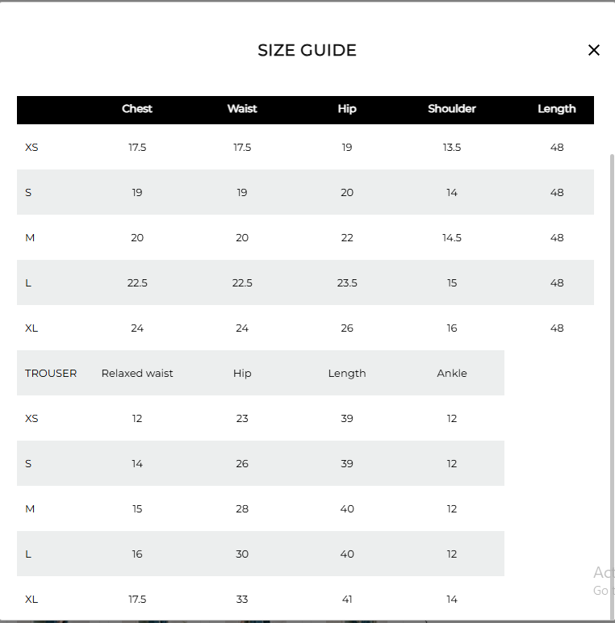Close the Size Guide dialog
The height and width of the screenshot is (623, 615).
pos(594,50)
